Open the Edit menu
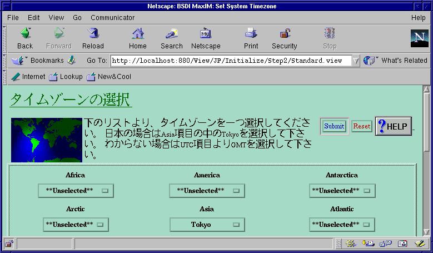This screenshot has height=253, width=433. [x=34, y=18]
